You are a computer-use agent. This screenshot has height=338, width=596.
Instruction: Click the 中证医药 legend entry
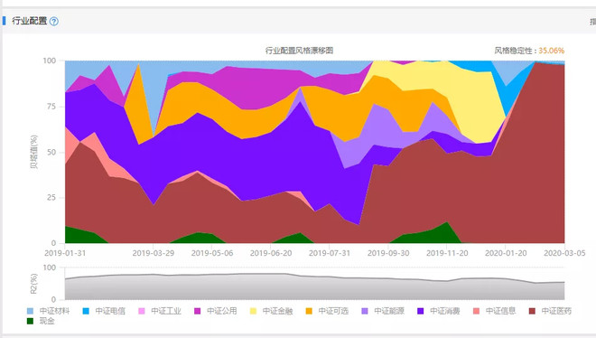(550, 311)
